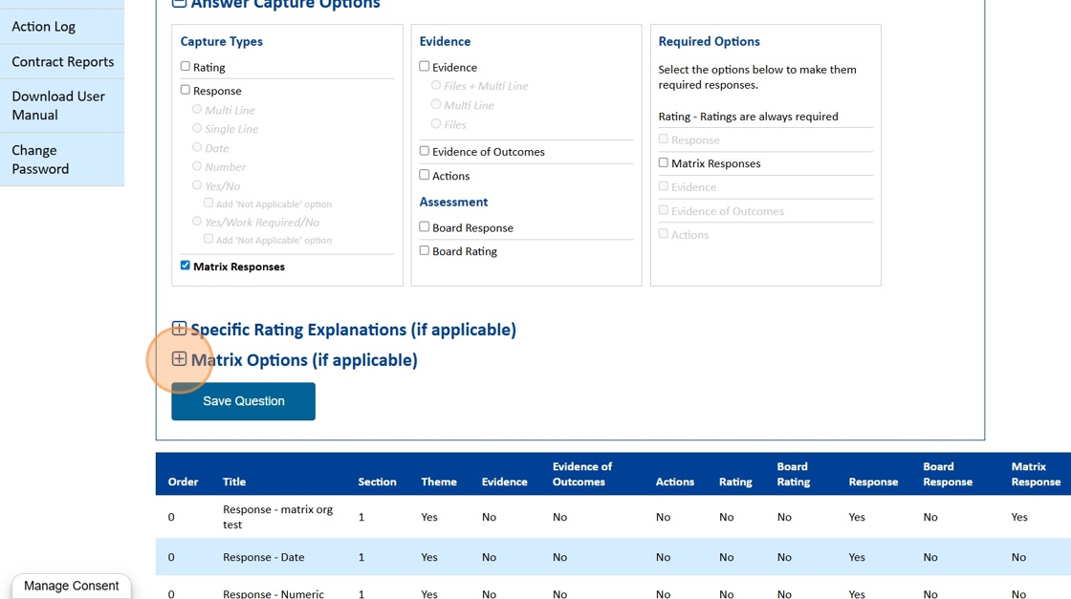This screenshot has width=1071, height=599.
Task: Click the Board Rating column header
Action: pos(794,474)
